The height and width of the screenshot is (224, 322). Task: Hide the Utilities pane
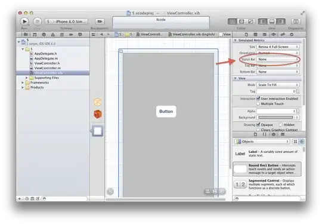pyautogui.click(x=281, y=22)
